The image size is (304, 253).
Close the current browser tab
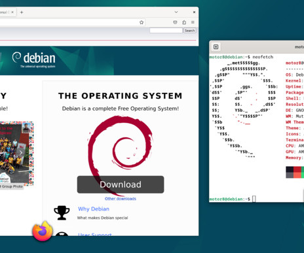[x=12, y=12]
